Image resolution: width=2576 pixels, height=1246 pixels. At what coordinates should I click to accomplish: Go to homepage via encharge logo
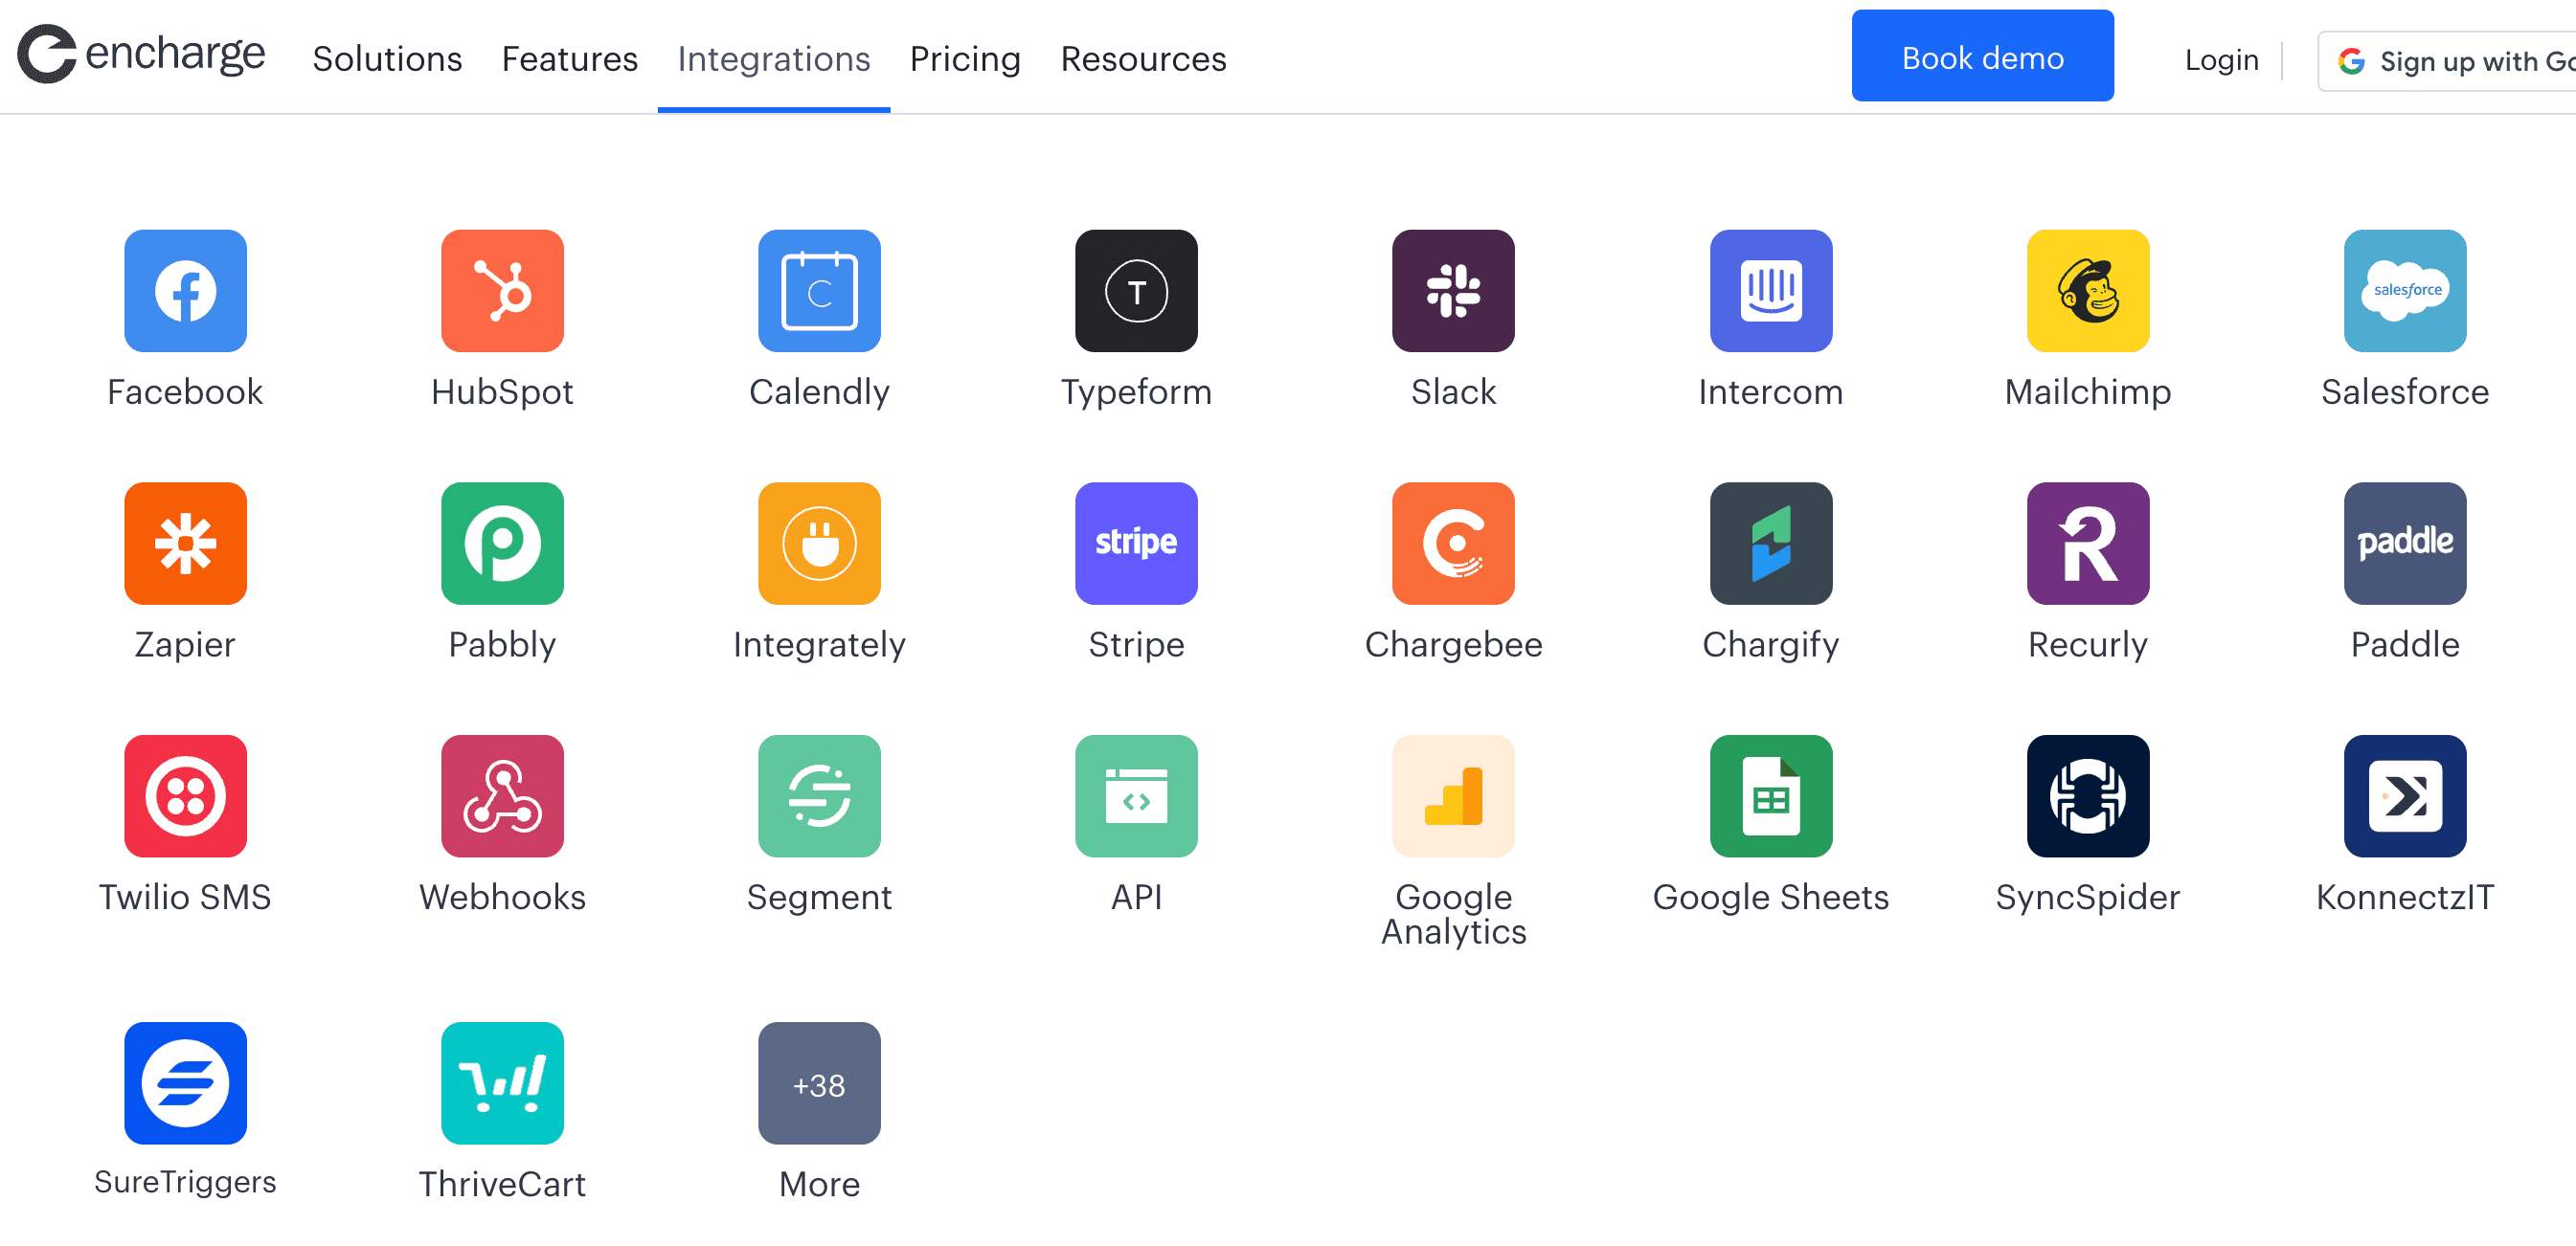point(141,53)
